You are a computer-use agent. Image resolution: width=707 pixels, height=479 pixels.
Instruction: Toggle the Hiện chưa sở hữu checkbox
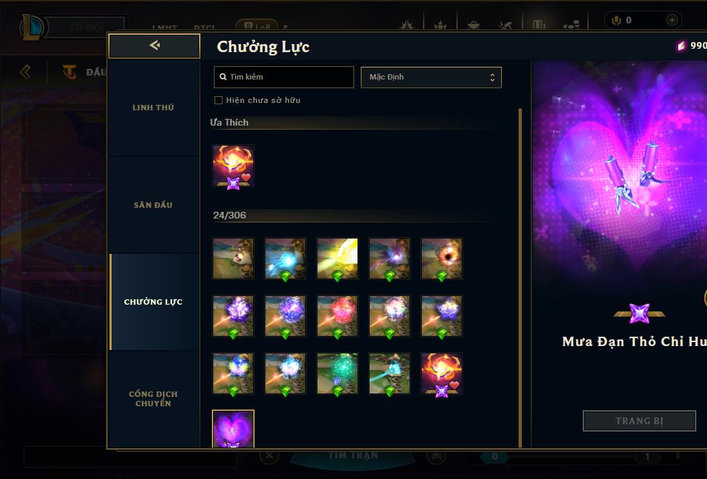point(219,100)
